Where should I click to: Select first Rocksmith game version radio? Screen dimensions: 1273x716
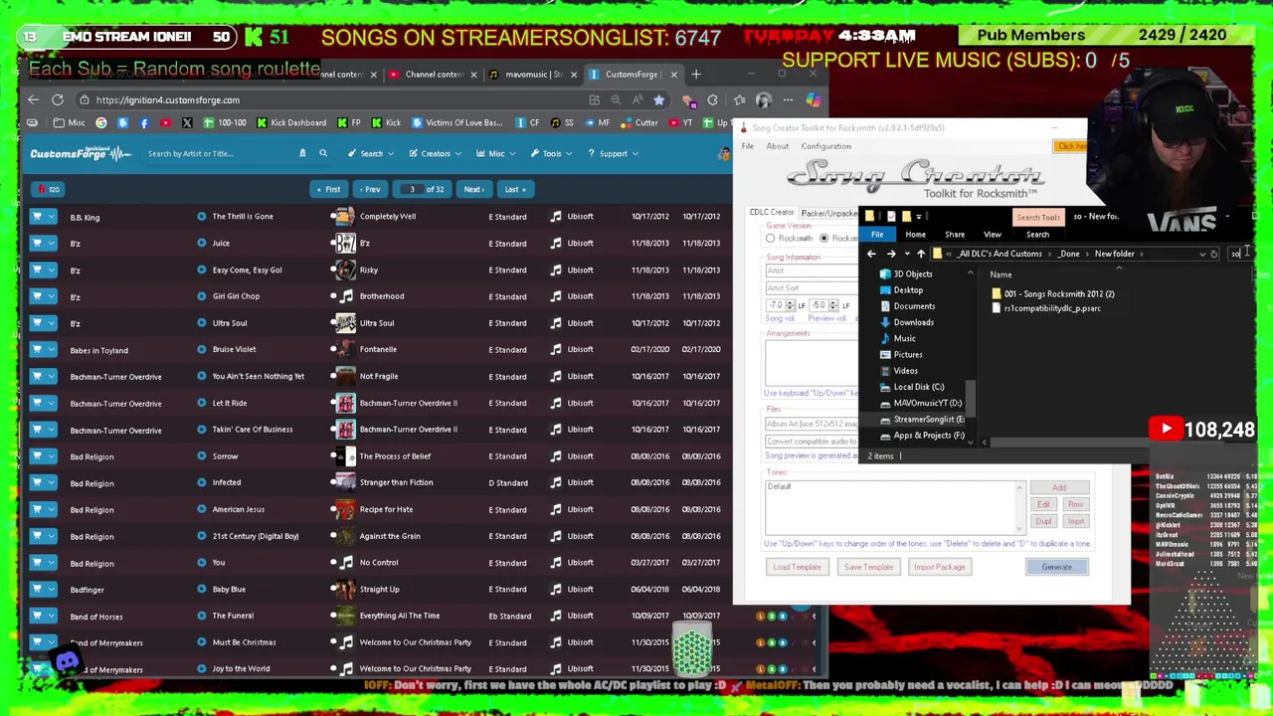click(771, 239)
